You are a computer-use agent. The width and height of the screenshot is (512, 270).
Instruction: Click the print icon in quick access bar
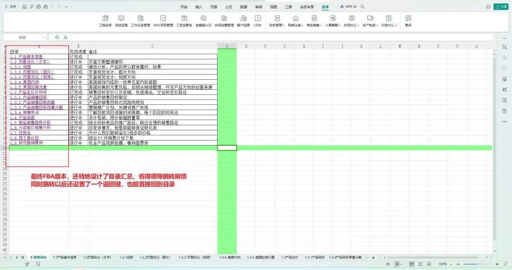(x=38, y=7)
